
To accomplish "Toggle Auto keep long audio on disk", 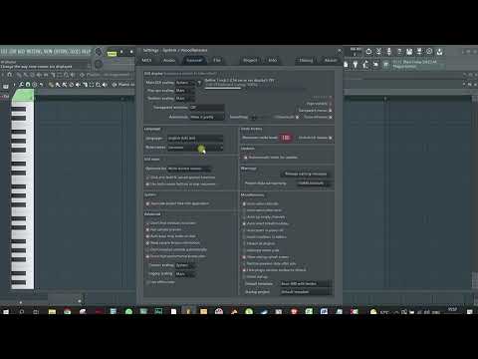I will tap(147, 236).
